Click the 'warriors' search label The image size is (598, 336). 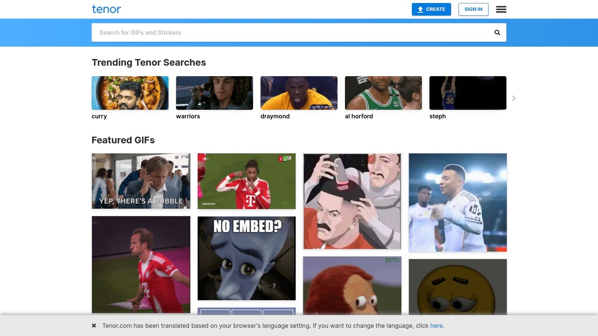coord(188,116)
